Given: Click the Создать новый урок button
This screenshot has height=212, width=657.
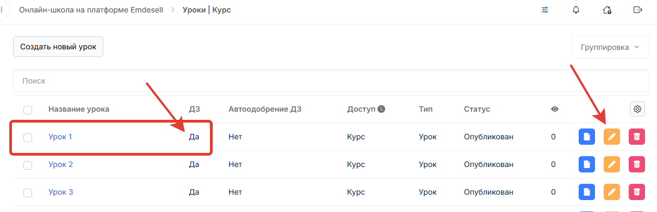Looking at the screenshot, I should coord(58,47).
